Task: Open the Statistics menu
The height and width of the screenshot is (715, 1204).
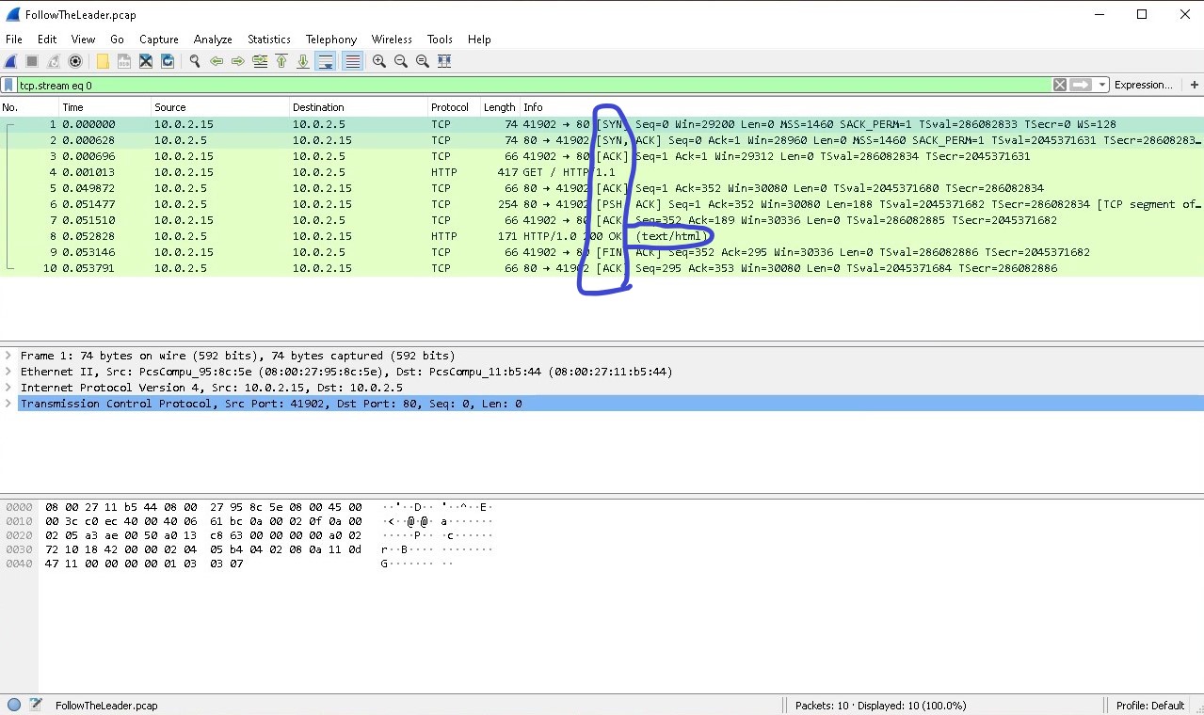Action: (269, 40)
